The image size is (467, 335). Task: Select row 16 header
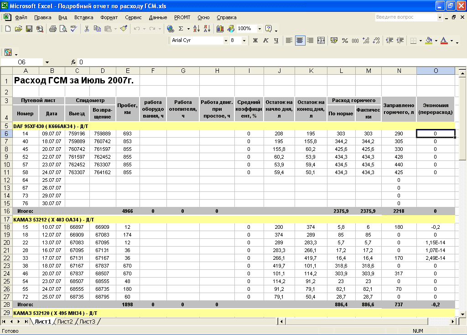click(6, 211)
